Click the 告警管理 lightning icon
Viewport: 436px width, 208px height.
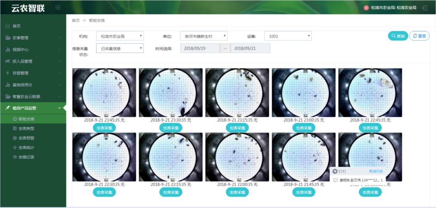point(7,73)
